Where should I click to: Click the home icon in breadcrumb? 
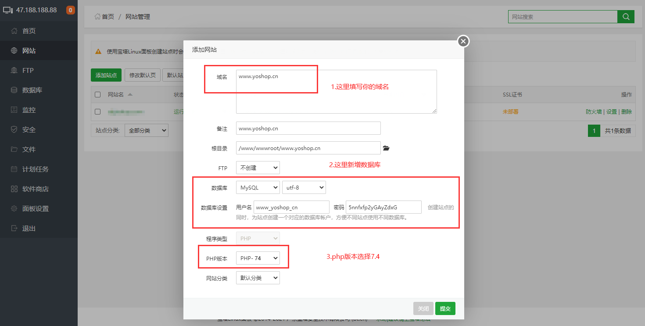[97, 17]
